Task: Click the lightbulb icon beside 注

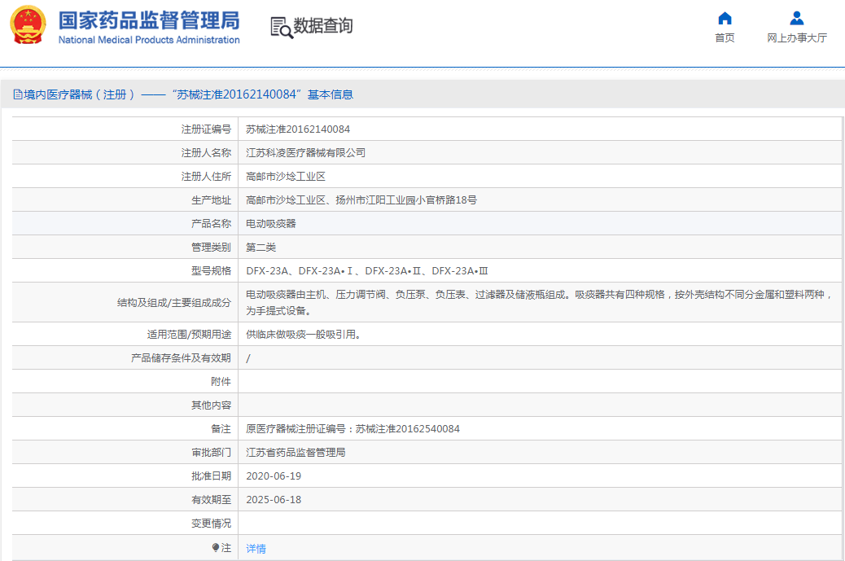Action: tap(216, 547)
